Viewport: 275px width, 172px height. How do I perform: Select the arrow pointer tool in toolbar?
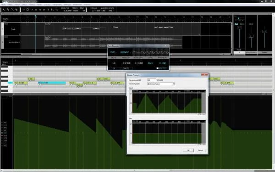(4, 10)
